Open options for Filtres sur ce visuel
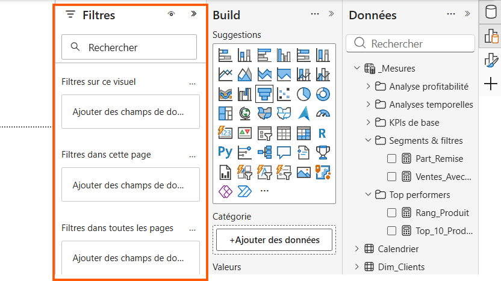The width and height of the screenshot is (501, 281). click(x=192, y=84)
